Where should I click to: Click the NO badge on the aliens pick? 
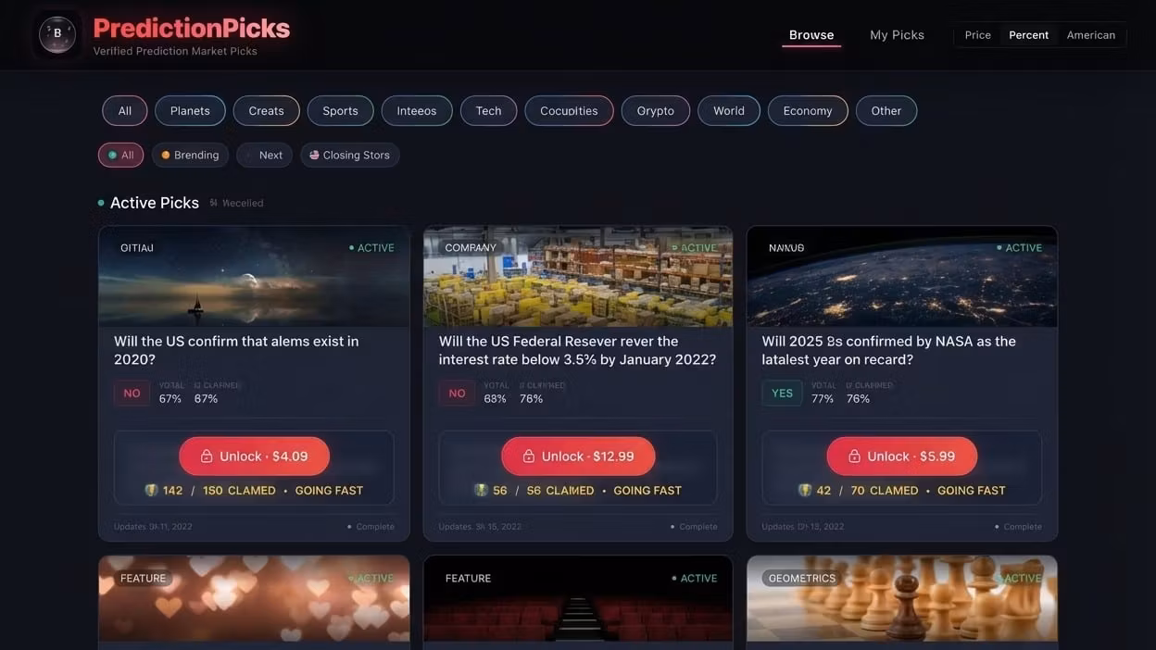132,394
